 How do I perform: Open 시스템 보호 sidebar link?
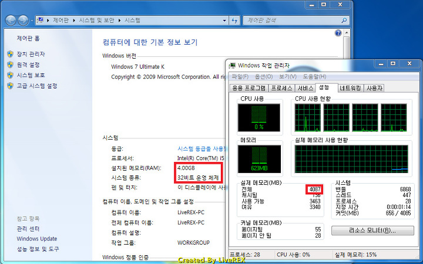pyautogui.click(x=31, y=75)
